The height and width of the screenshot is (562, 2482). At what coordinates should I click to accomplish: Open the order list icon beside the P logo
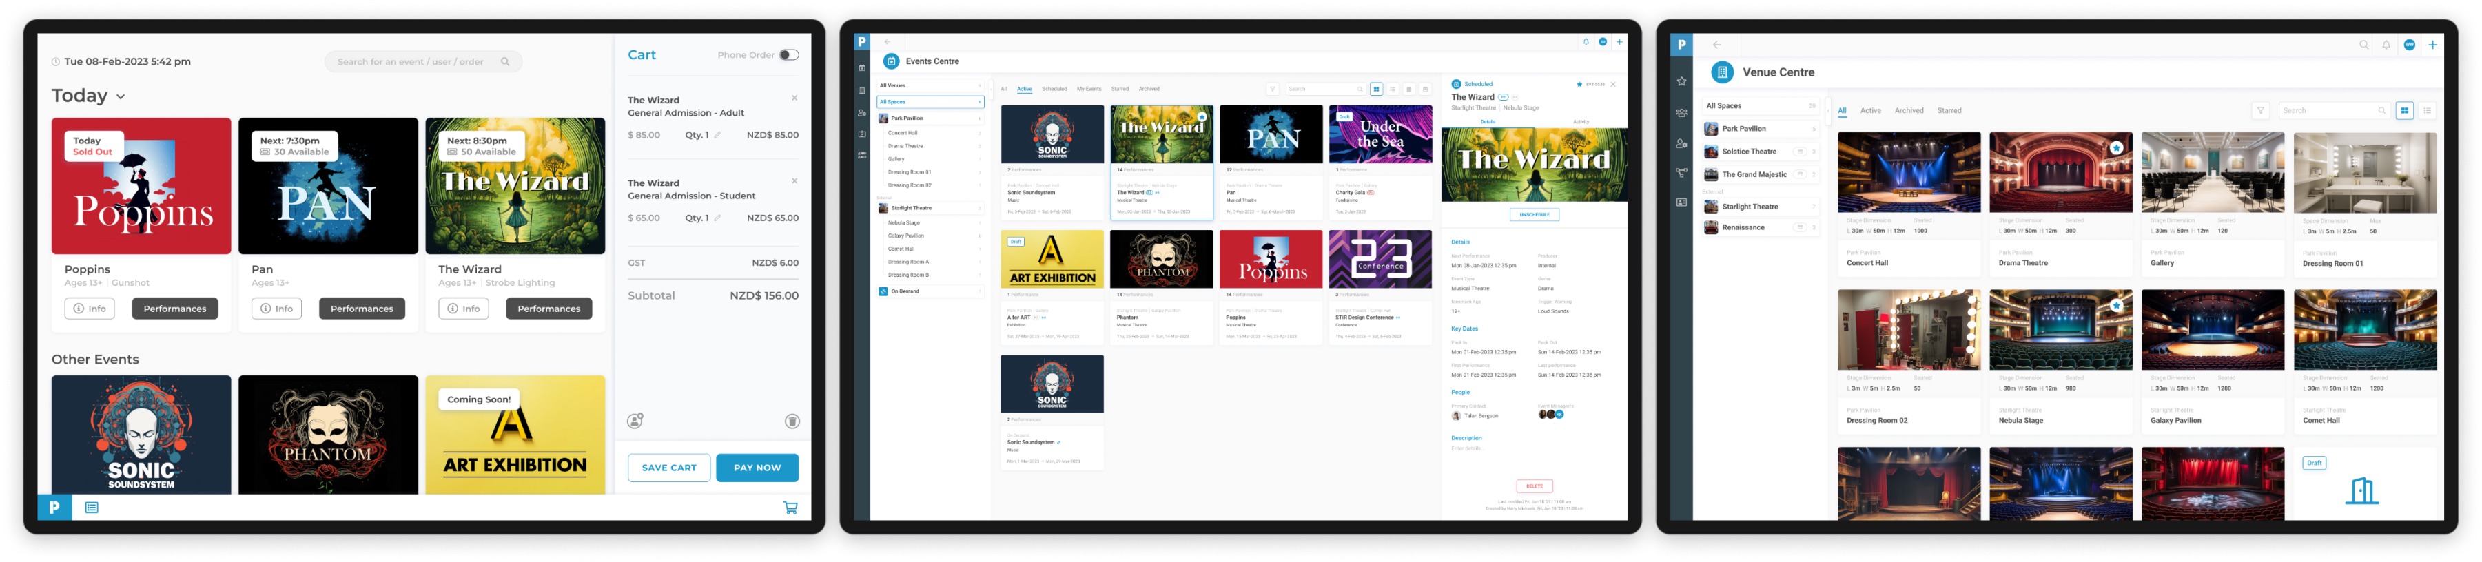point(92,507)
